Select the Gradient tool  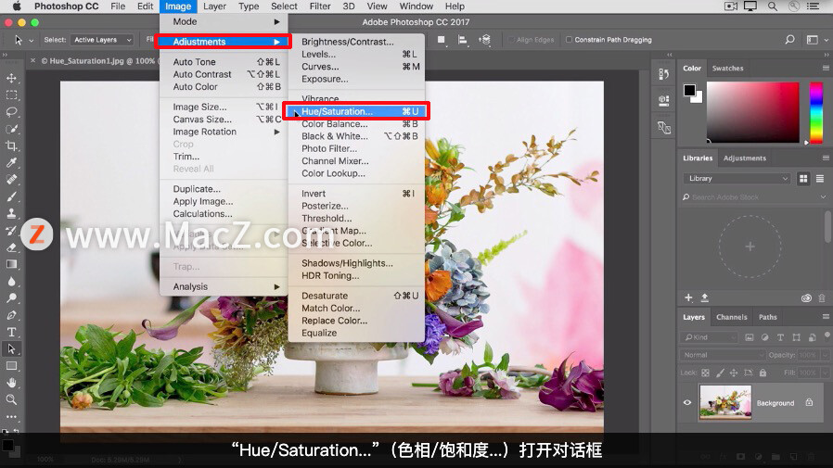pyautogui.click(x=12, y=264)
